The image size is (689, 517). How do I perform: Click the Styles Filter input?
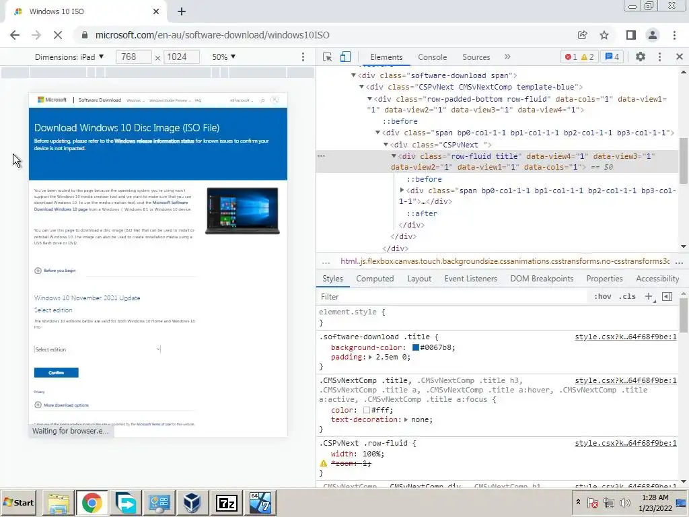click(453, 297)
